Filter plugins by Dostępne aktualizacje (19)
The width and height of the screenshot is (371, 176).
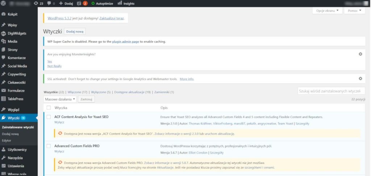tap(132, 92)
